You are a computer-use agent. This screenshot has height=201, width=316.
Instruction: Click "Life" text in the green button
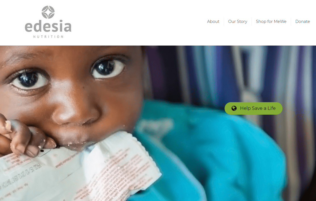click(x=271, y=108)
